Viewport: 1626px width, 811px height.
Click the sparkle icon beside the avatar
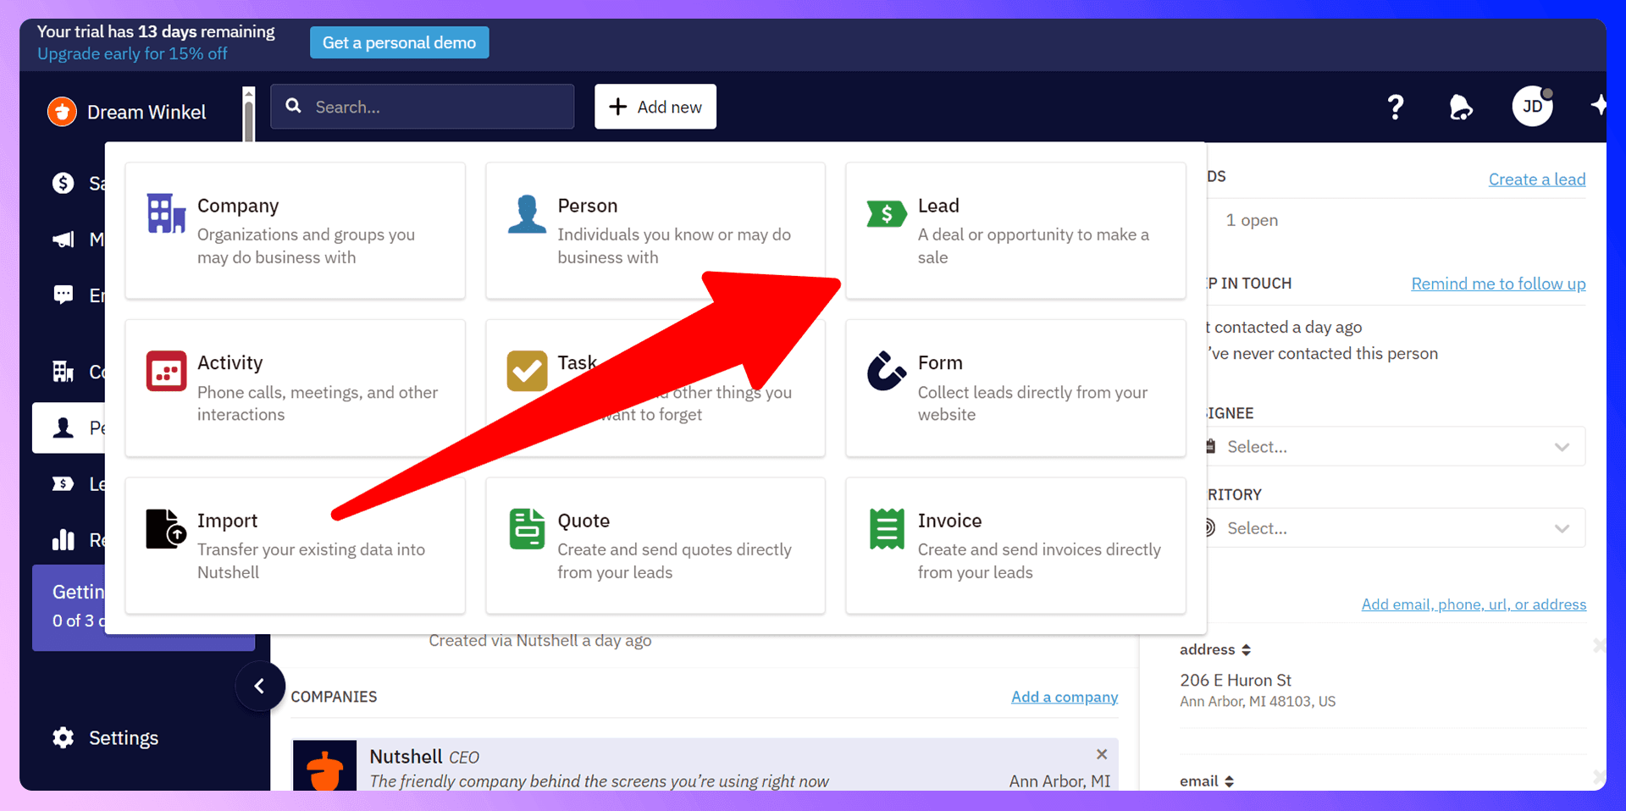(x=1598, y=105)
